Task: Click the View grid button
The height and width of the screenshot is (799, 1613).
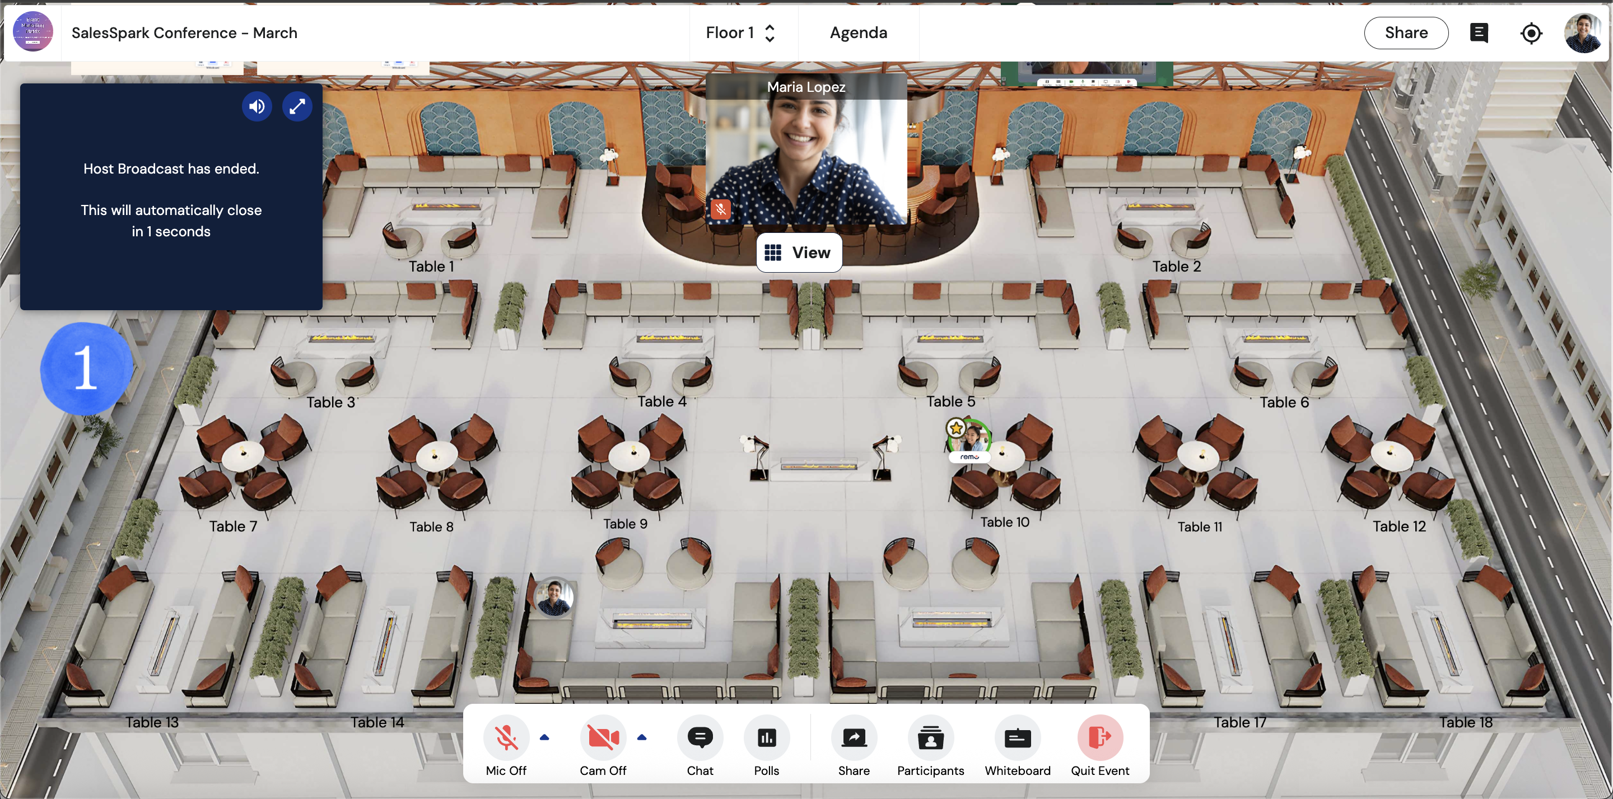Action: pyautogui.click(x=798, y=253)
